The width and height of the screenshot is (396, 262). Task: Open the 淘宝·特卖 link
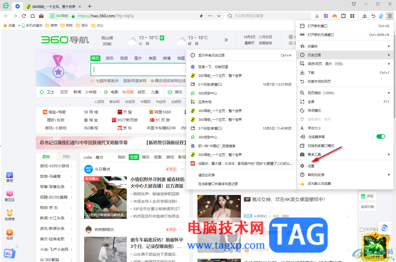click(x=57, y=112)
